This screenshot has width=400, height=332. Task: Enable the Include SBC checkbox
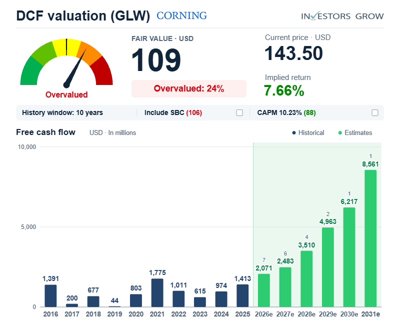point(239,113)
